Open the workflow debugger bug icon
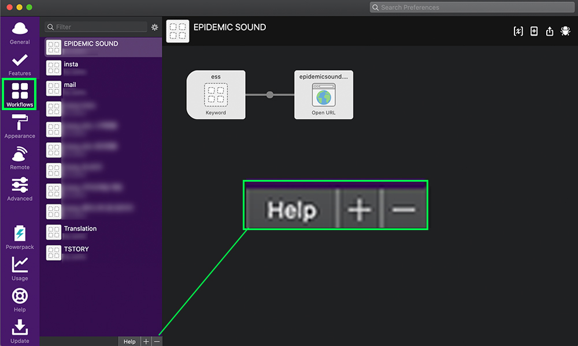 565,31
